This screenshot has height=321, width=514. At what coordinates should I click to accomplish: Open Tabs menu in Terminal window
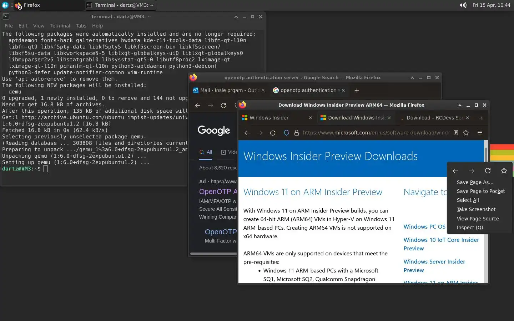tap(81, 26)
